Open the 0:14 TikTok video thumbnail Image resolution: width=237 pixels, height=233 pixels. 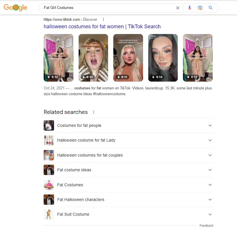point(163,58)
